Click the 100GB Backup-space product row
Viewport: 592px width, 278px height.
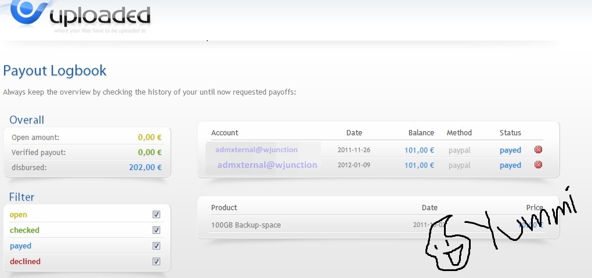378,225
